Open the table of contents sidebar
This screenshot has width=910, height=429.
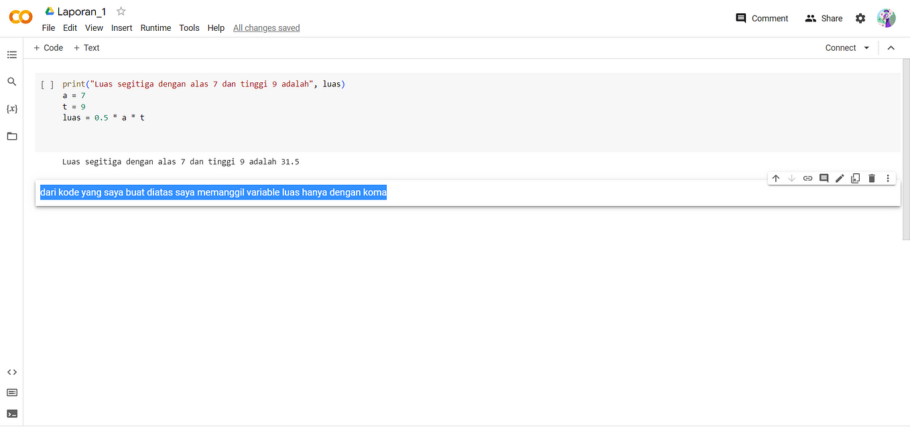tap(11, 55)
